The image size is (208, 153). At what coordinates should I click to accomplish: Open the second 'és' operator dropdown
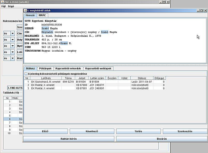click(x=13, y=40)
